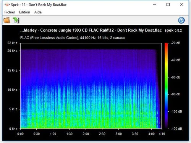This screenshot has width=191, height=143.
Task: Click the spectrogram display area
Action: tap(91, 86)
